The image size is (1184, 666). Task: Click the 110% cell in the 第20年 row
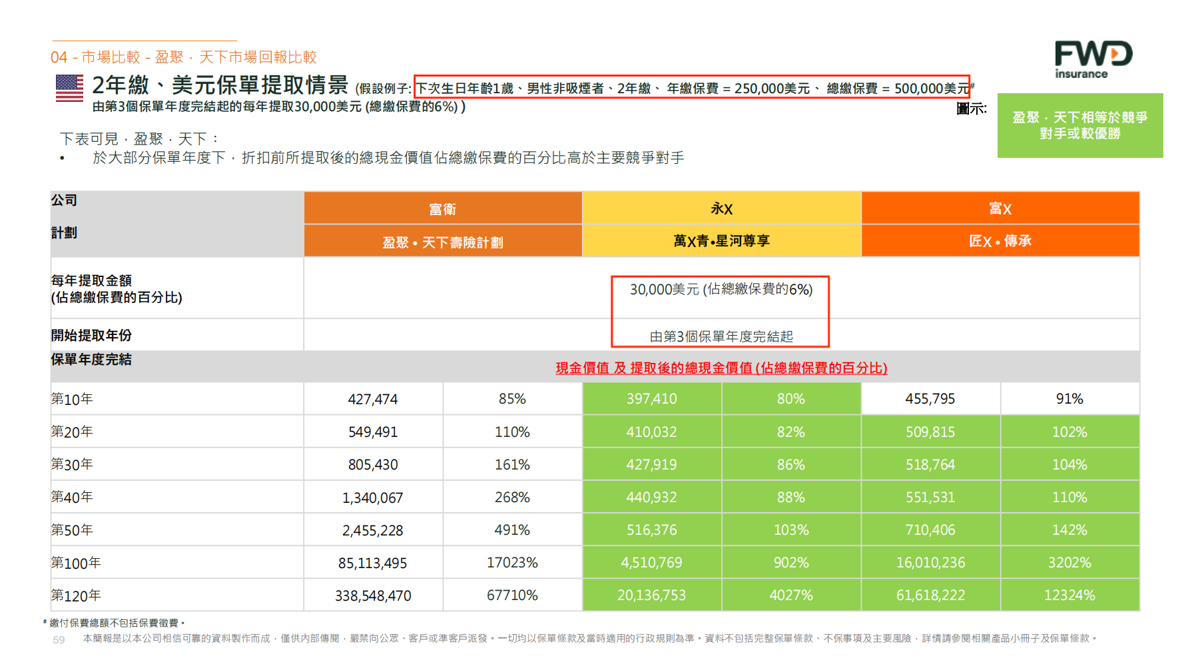[512, 432]
